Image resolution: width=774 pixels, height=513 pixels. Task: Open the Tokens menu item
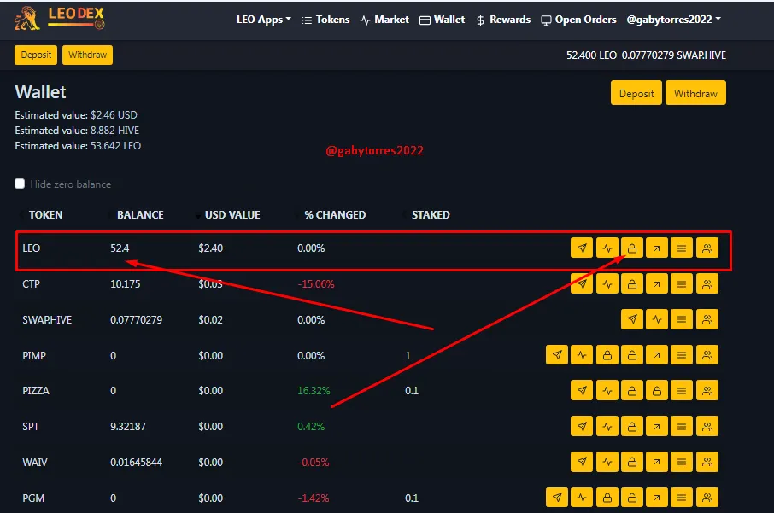point(325,20)
